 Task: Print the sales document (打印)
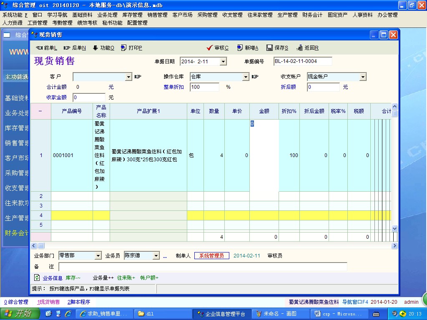coord(131,48)
